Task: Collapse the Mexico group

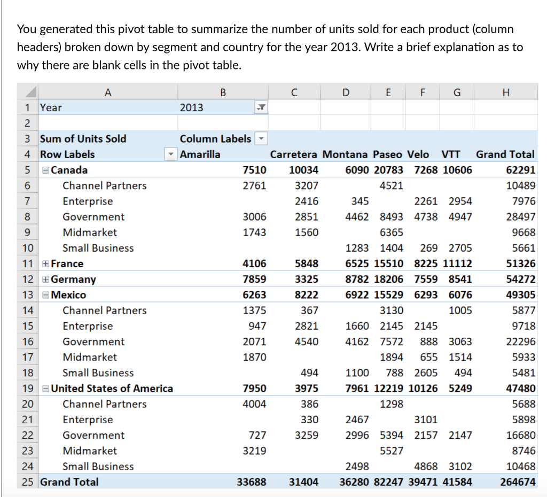Action: click(45, 295)
